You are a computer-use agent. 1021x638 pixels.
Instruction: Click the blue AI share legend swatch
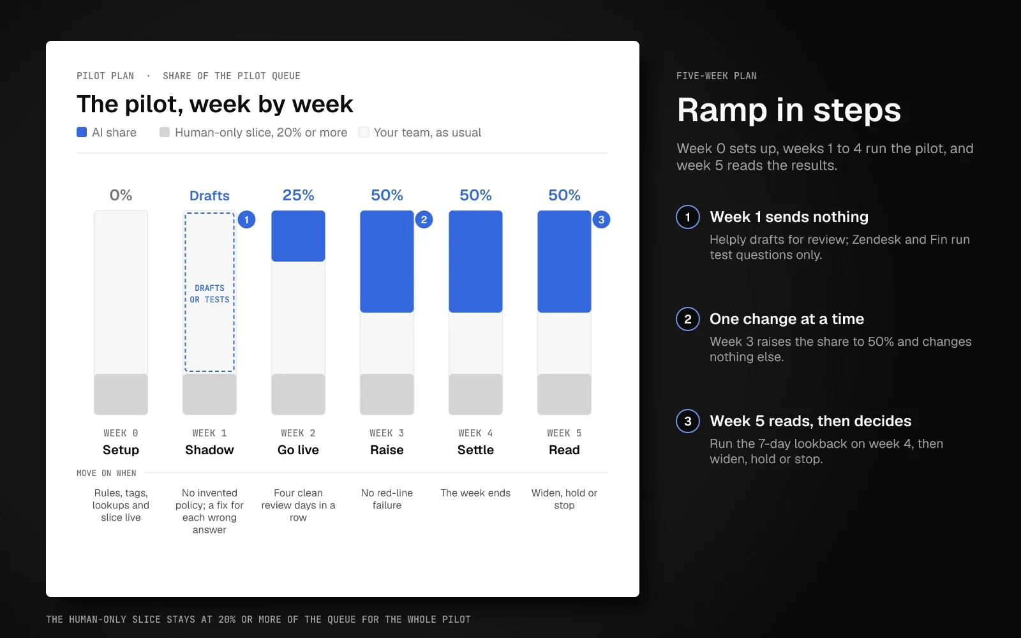[82, 132]
